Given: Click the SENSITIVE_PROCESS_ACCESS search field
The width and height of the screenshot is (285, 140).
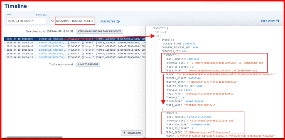Looking at the screenshot, I should [x=75, y=21].
